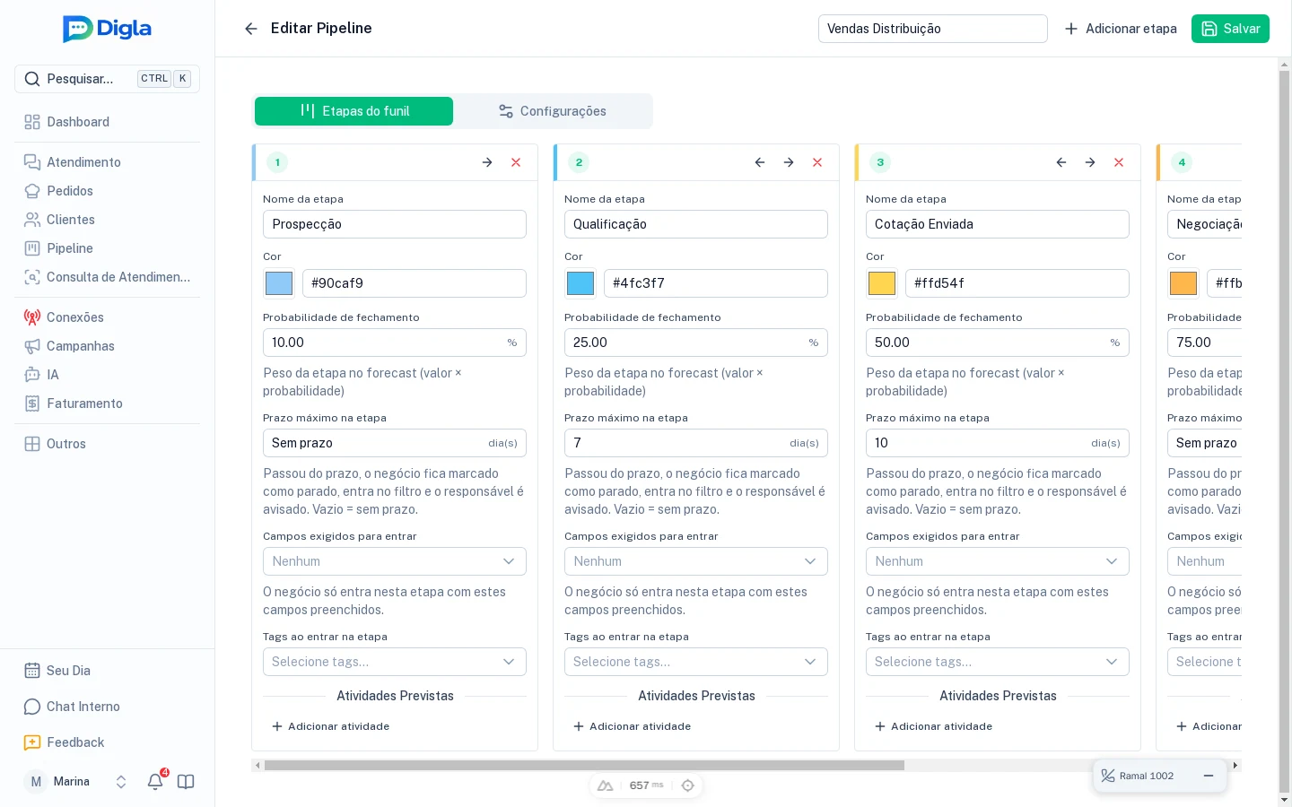Add an activity to the Cotação Enviada stage
The width and height of the screenshot is (1292, 807).
coord(934,726)
